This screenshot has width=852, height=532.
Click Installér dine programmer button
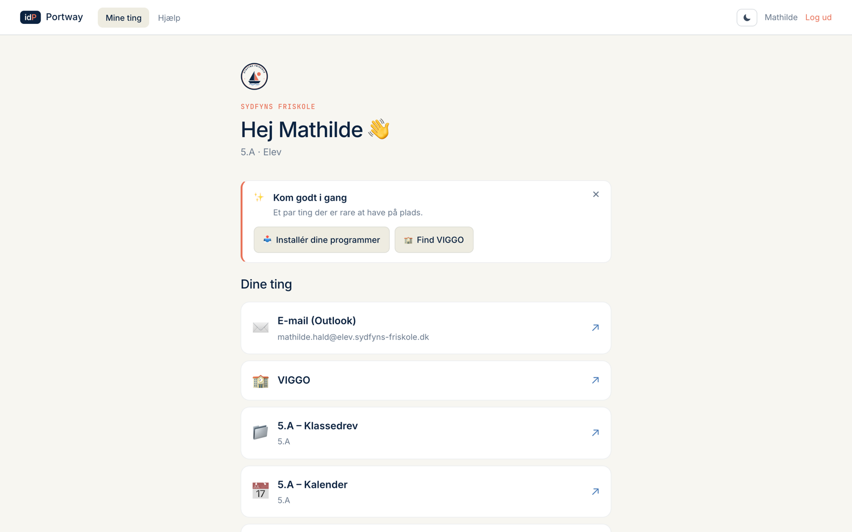(x=322, y=240)
